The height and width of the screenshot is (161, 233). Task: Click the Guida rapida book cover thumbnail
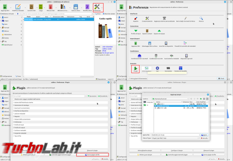tap(105, 30)
